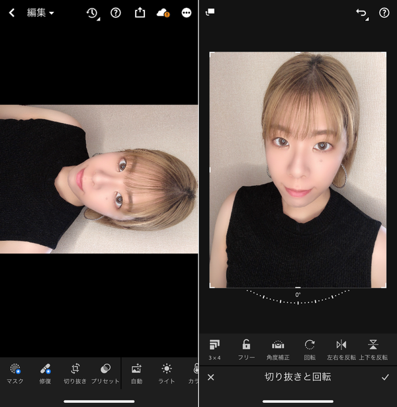Open the edit history clock icon
This screenshot has height=407, width=397.
[93, 13]
